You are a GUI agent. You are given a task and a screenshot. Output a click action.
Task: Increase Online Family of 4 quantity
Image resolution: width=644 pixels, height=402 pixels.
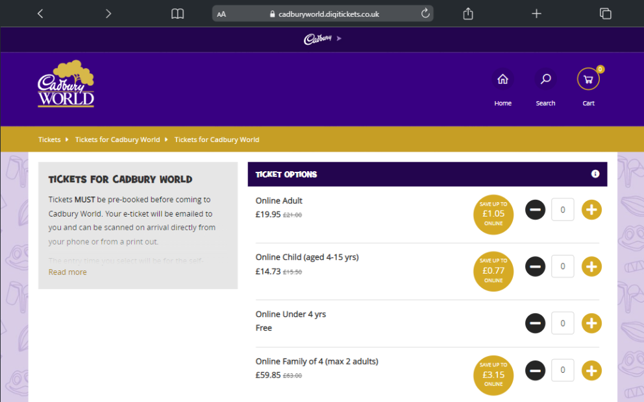pos(591,370)
